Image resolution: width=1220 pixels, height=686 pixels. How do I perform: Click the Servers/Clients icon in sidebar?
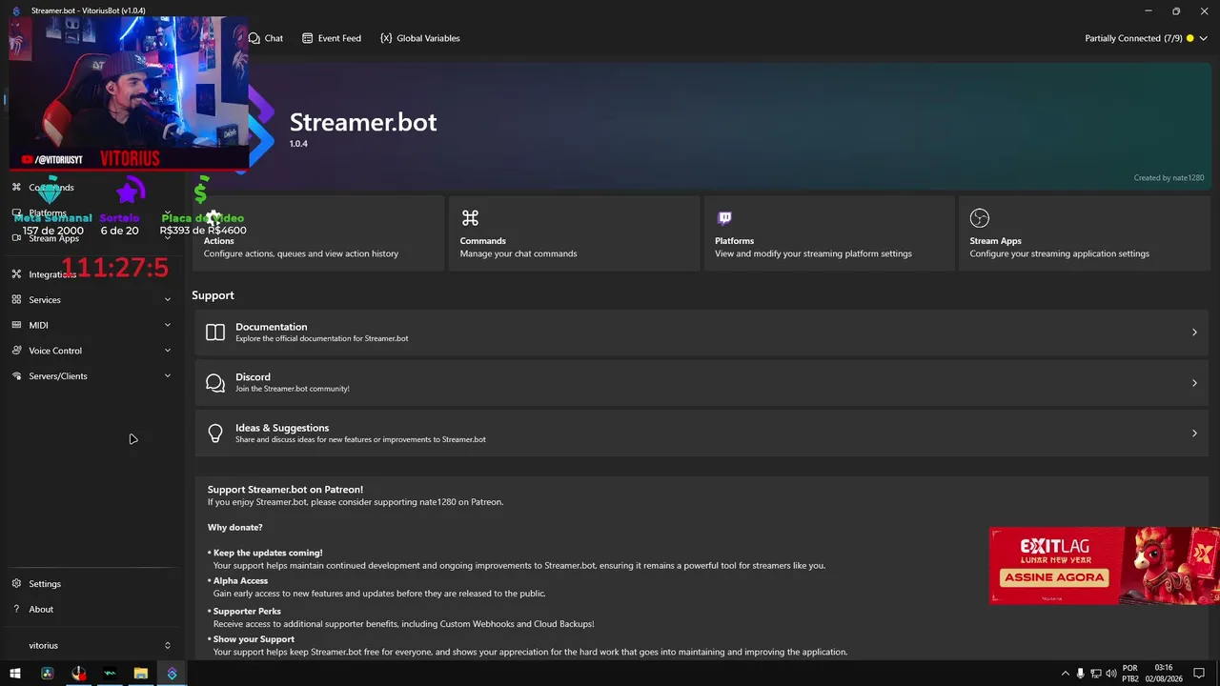coord(16,376)
